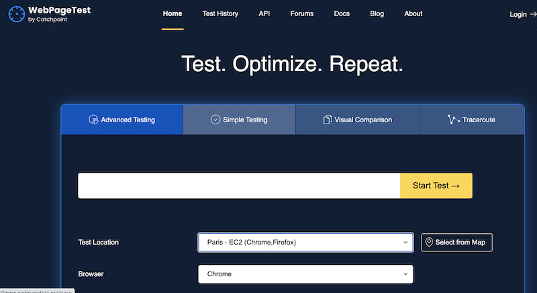Open Test History page
The image size is (537, 293).
point(220,13)
